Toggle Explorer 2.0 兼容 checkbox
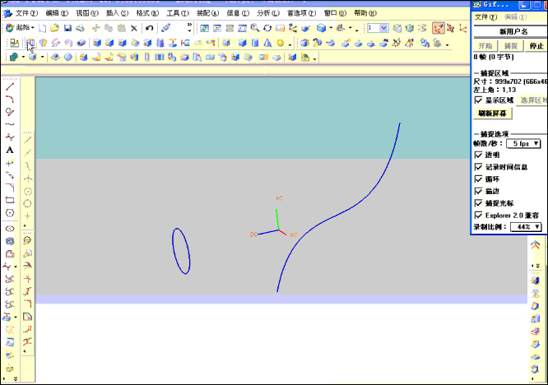548x385 pixels. click(x=479, y=216)
